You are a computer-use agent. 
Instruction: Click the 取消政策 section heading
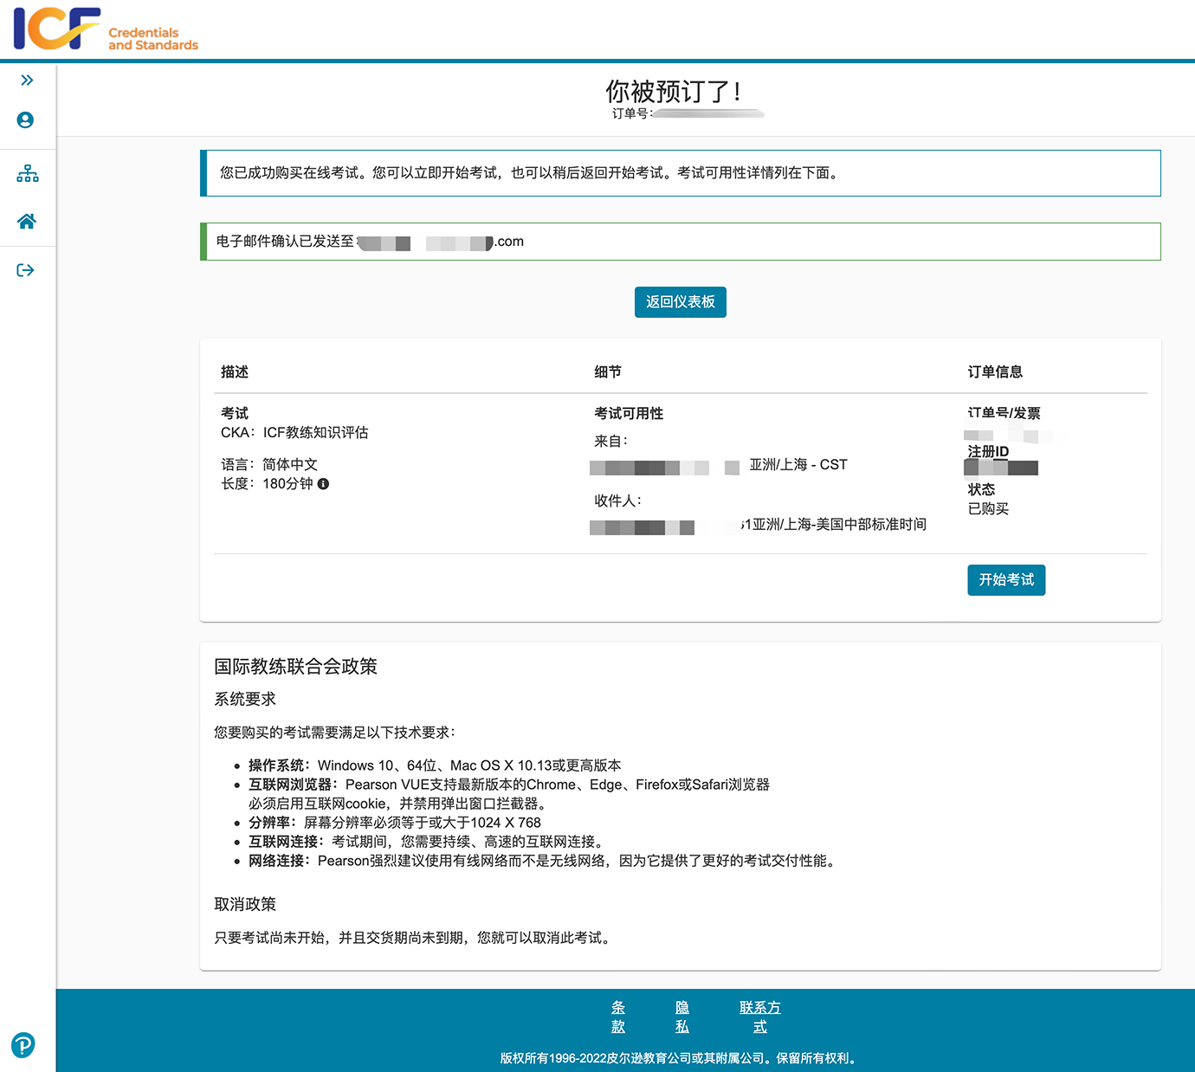245,904
